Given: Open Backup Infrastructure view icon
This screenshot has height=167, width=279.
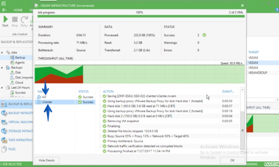Looking at the screenshot, I should [4, 113].
